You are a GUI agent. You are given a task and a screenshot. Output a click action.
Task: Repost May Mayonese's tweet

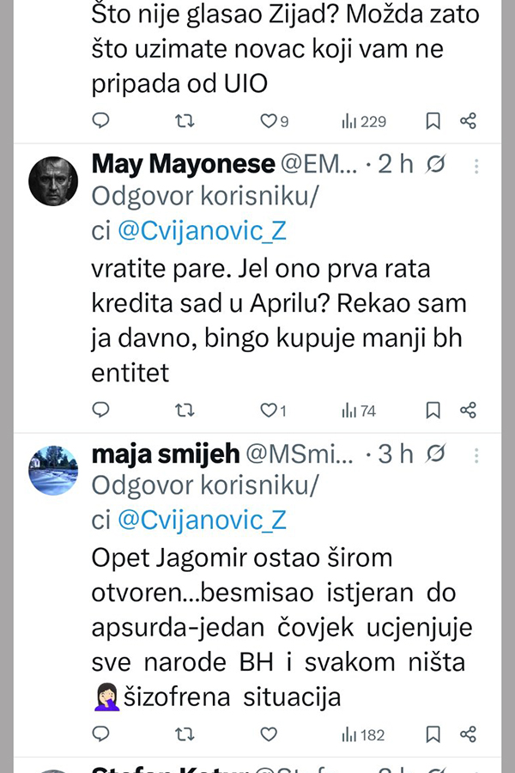coord(185,410)
